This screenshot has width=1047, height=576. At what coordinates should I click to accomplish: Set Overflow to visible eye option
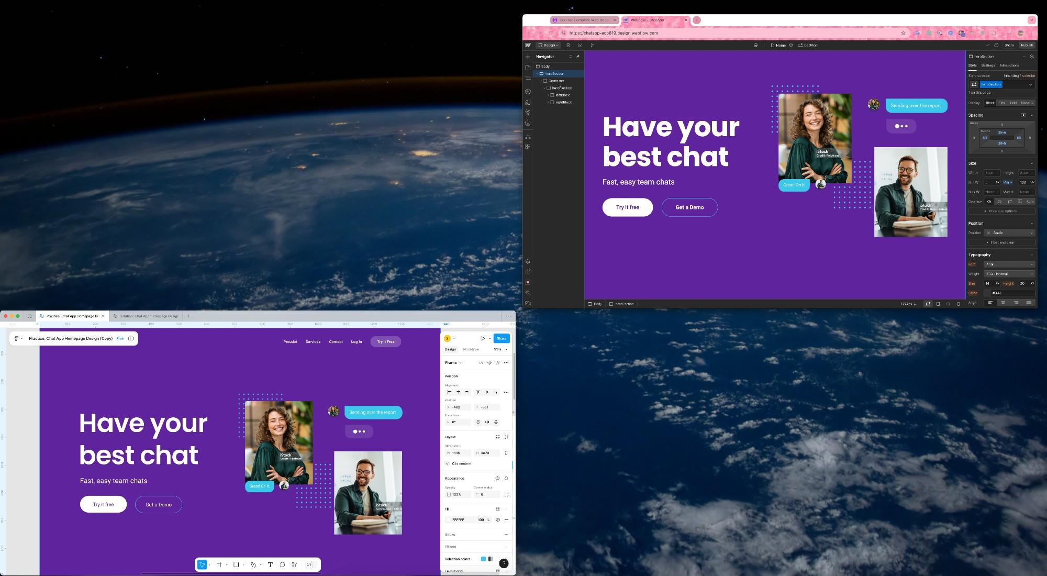point(989,202)
